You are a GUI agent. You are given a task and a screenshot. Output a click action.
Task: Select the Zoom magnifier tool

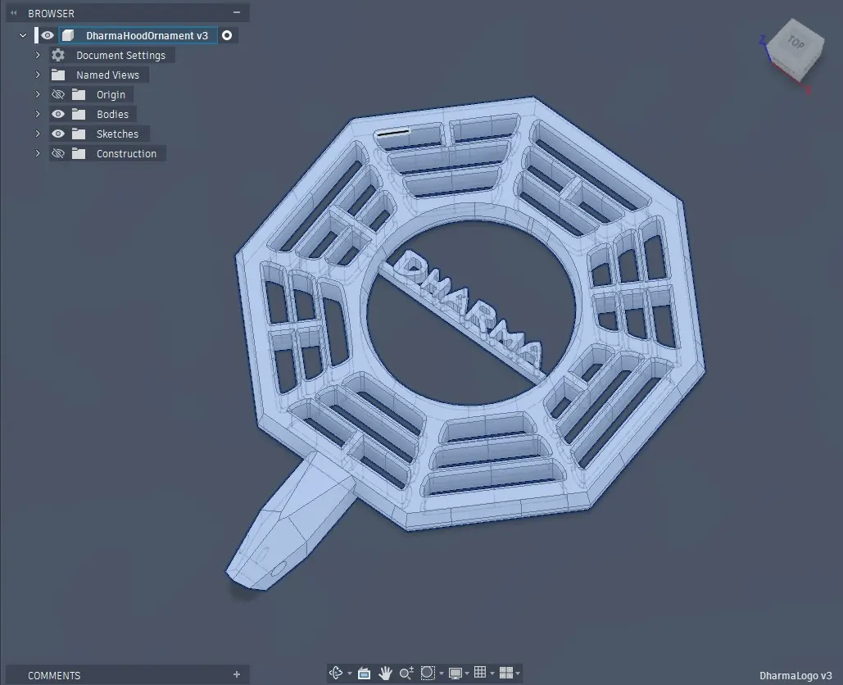click(x=406, y=673)
